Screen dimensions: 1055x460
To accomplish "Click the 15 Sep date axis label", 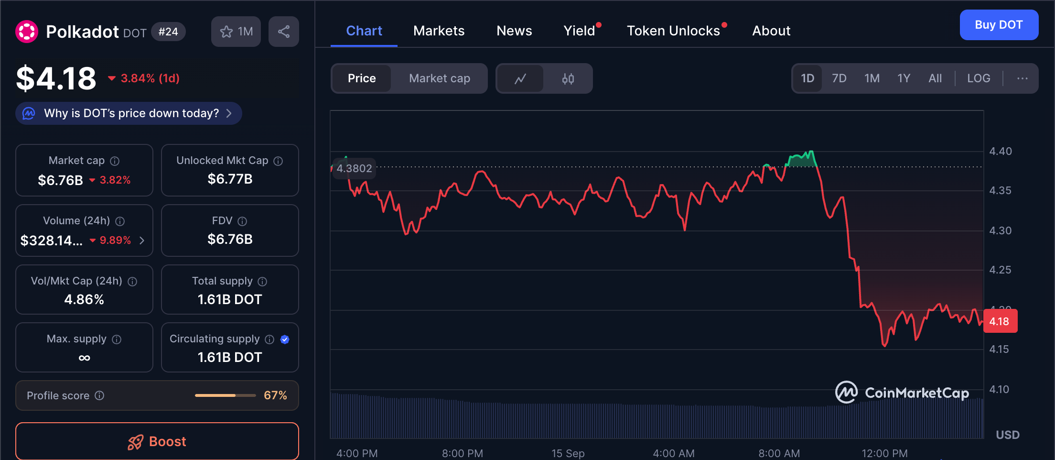I will [568, 453].
